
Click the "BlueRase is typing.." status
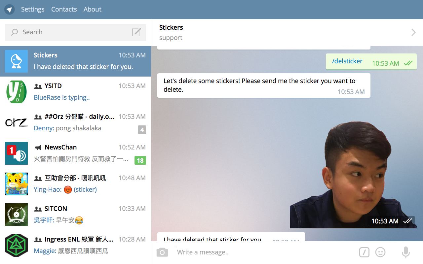62,97
